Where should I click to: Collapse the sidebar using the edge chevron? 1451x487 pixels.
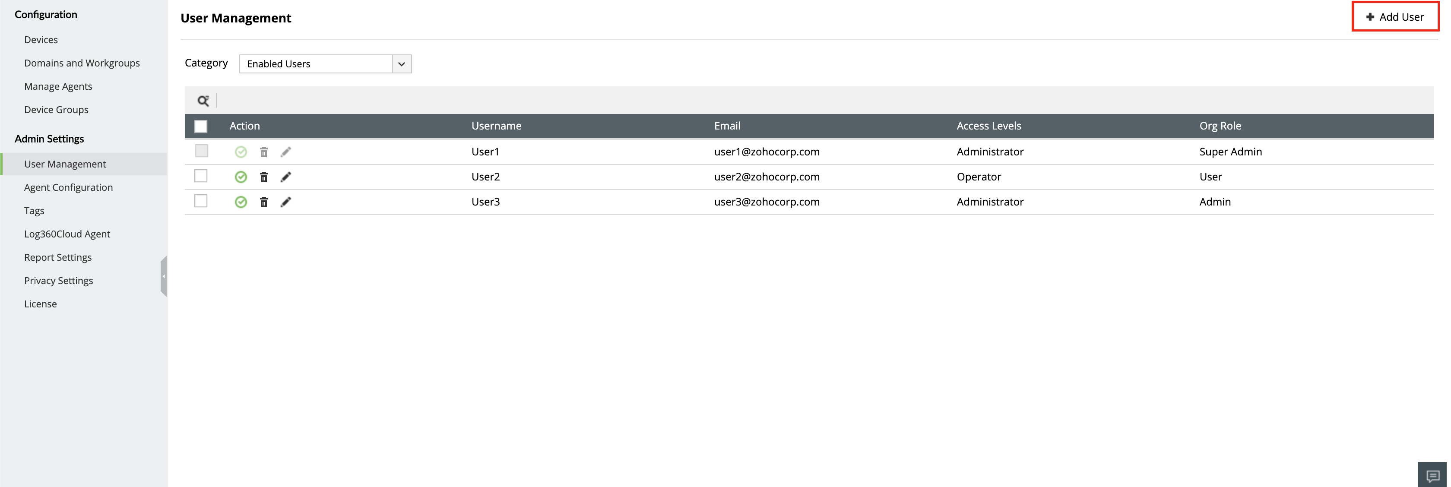pos(164,276)
